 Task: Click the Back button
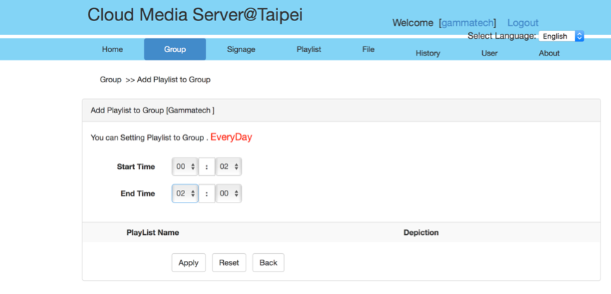(x=268, y=262)
